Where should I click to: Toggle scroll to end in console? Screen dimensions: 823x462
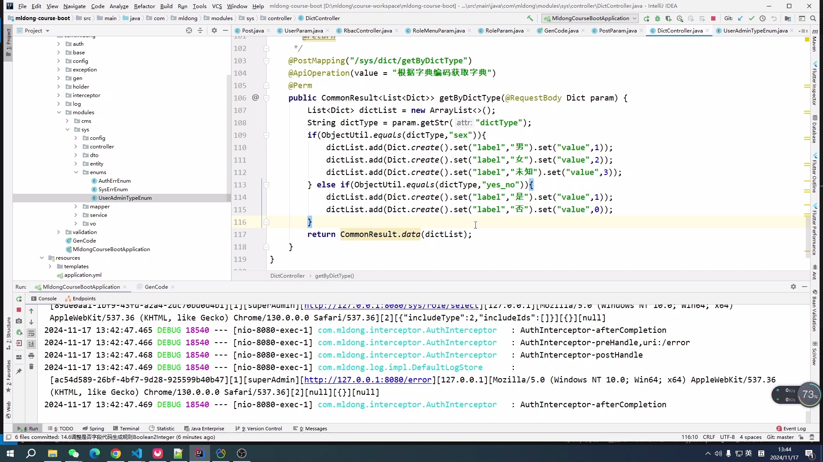tap(31, 344)
